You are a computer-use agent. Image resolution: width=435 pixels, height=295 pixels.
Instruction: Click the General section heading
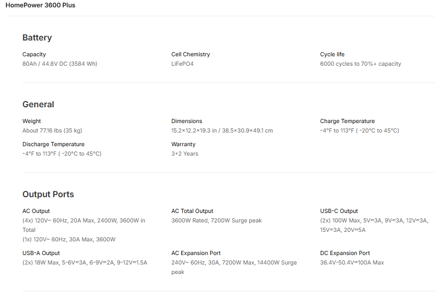click(x=38, y=105)
